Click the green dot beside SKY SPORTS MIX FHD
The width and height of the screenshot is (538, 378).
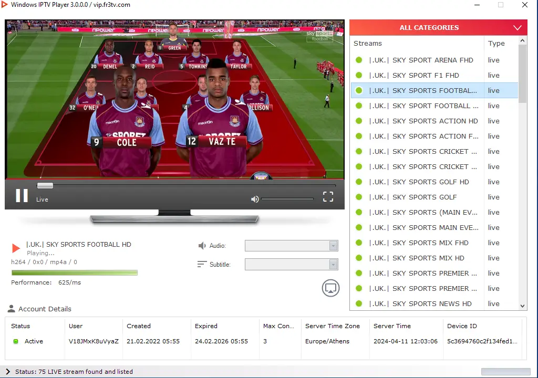(x=359, y=243)
